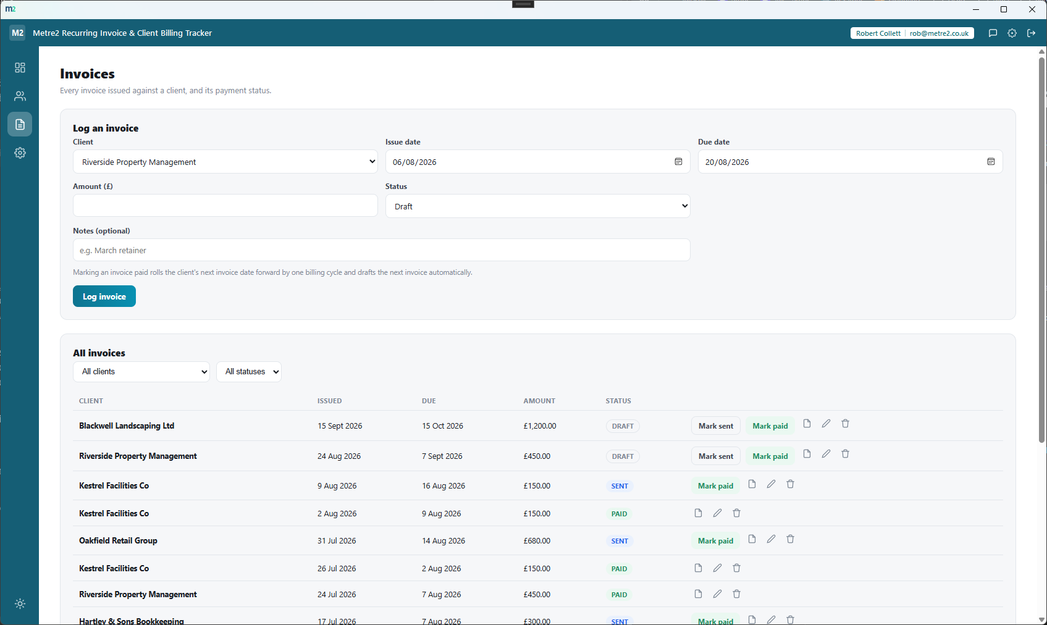1047x625 pixels.
Task: Click the £680.00 amount cell
Action: [x=537, y=541]
